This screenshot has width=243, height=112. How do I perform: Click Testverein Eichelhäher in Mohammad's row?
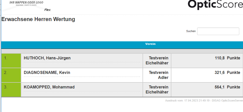pyautogui.click(x=157, y=90)
